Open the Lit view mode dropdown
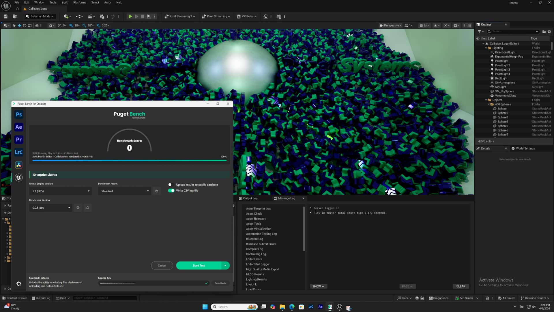The height and width of the screenshot is (312, 554). tap(424, 25)
